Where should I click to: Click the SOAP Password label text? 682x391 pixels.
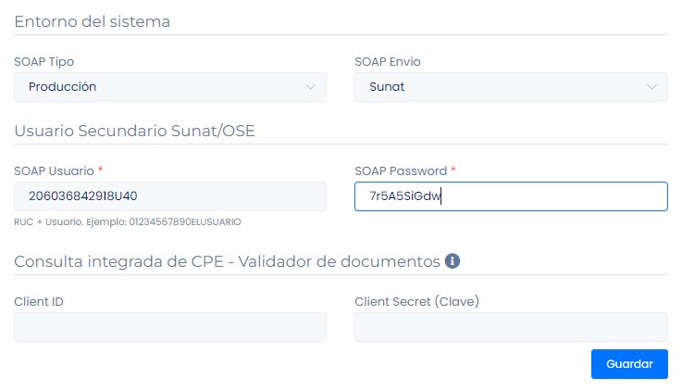pyautogui.click(x=401, y=170)
